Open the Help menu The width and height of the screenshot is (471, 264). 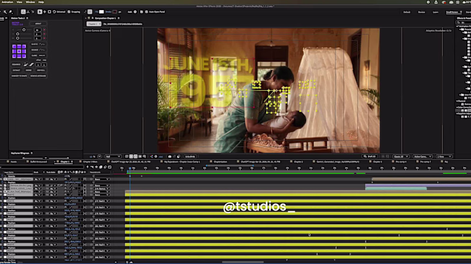point(41,2)
